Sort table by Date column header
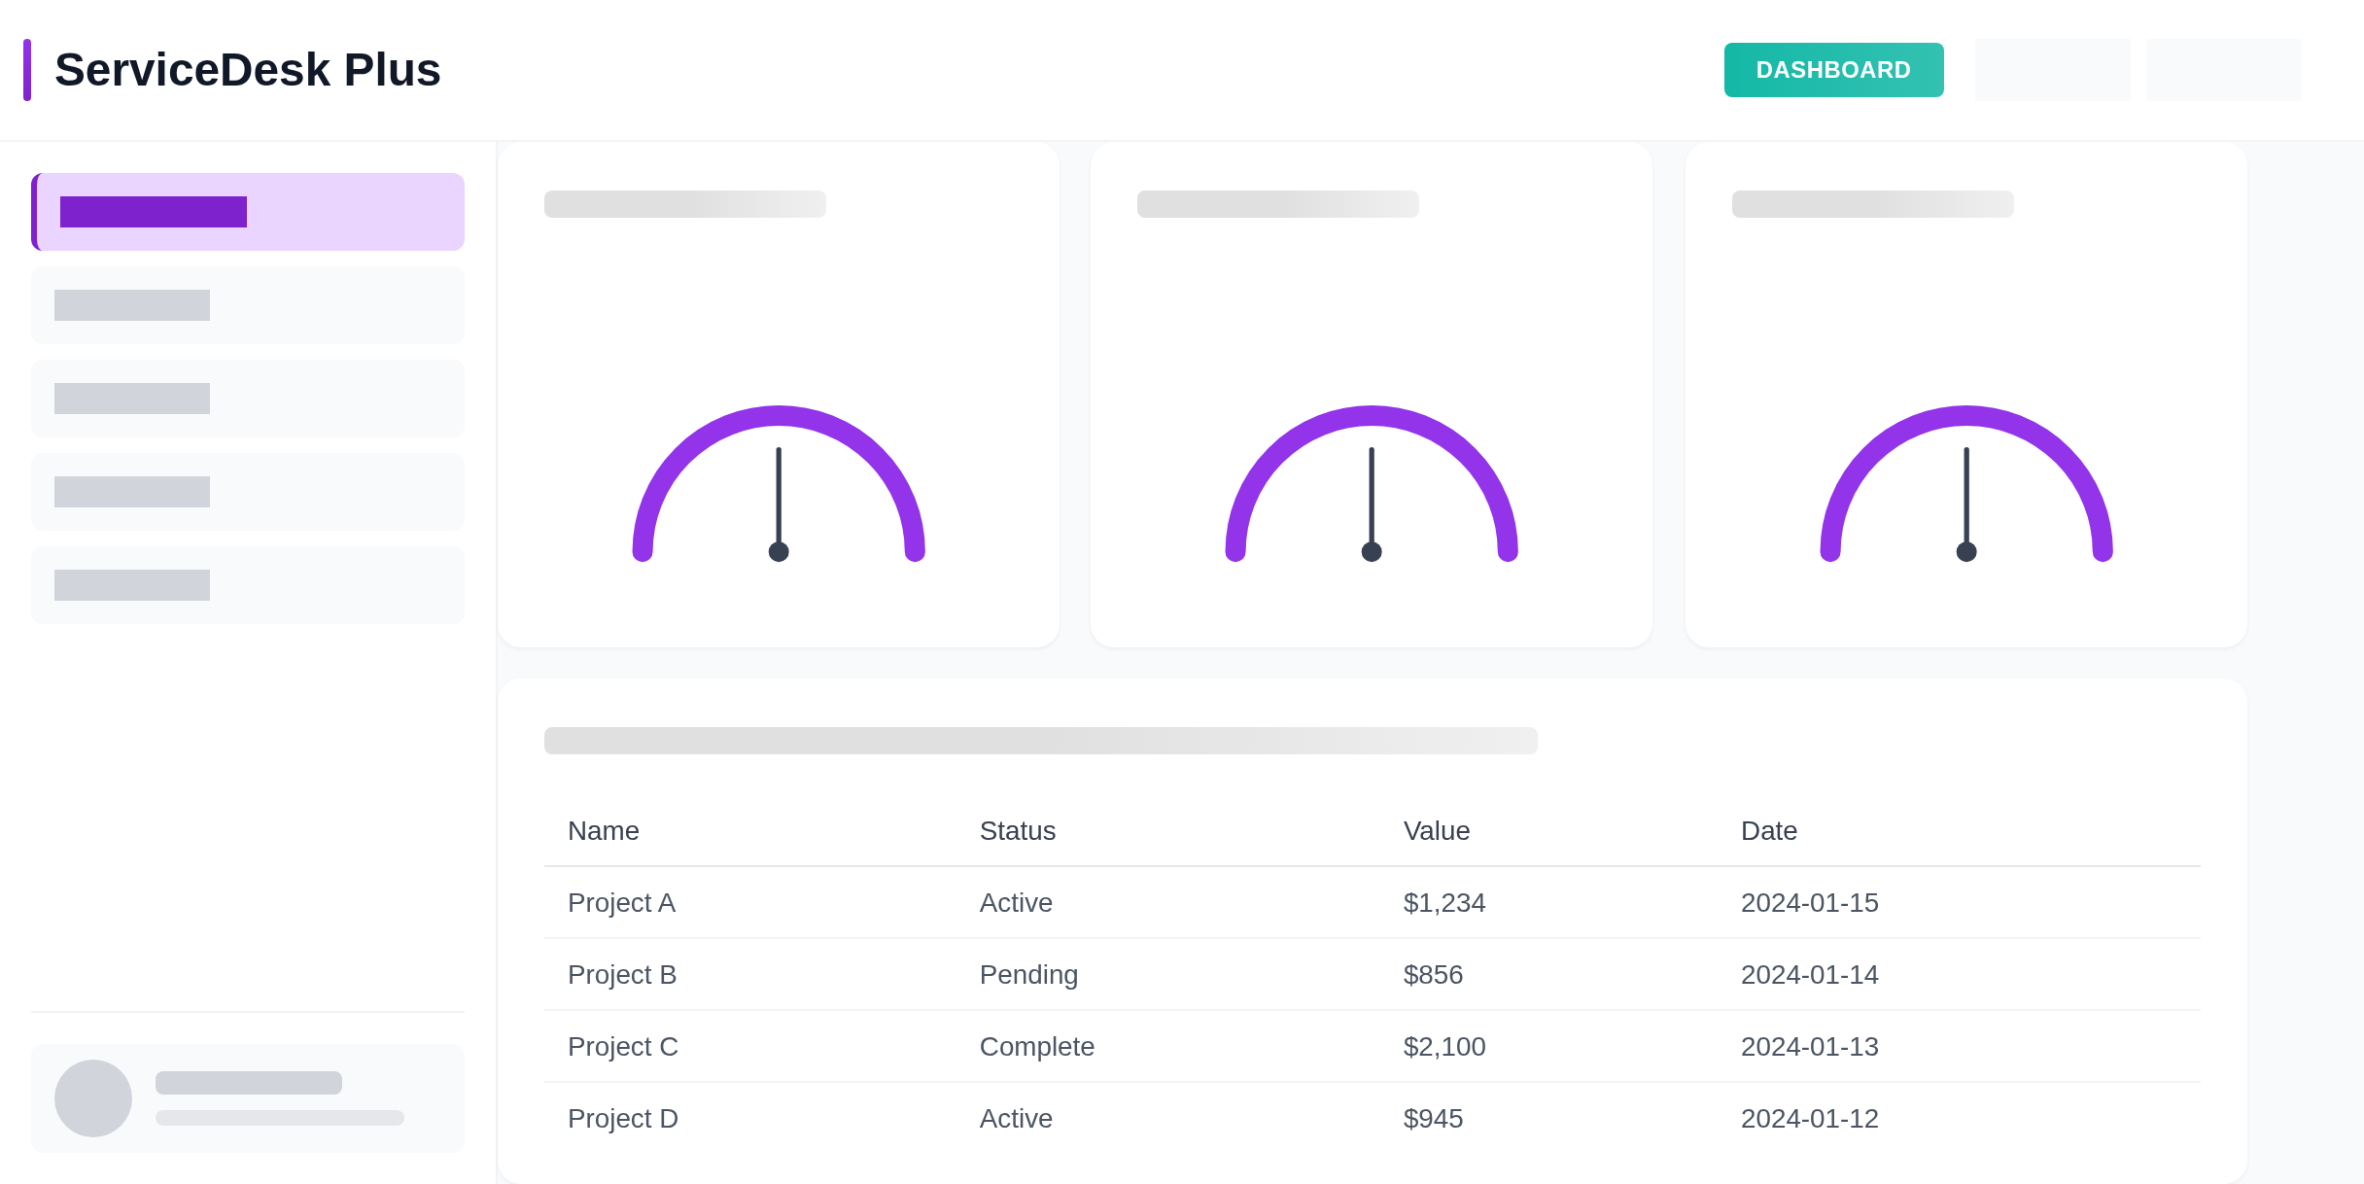 coord(1768,831)
